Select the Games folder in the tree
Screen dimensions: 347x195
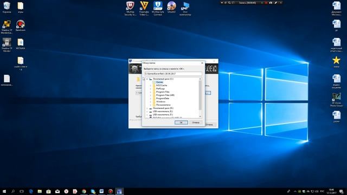159,82
